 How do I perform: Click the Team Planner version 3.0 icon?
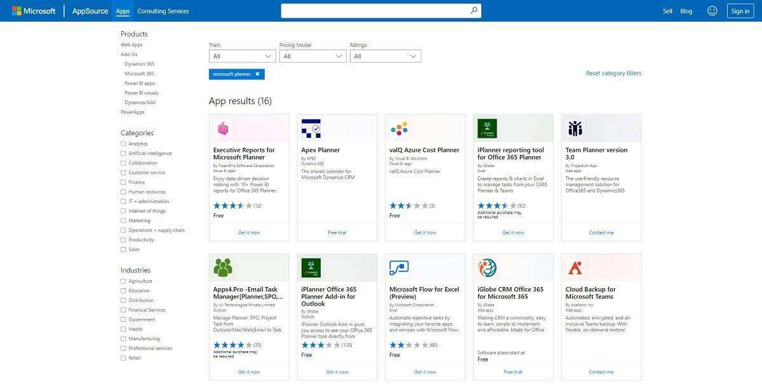(575, 129)
